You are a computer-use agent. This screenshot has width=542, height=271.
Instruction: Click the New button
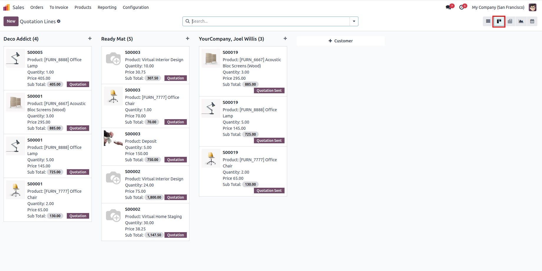(11, 21)
